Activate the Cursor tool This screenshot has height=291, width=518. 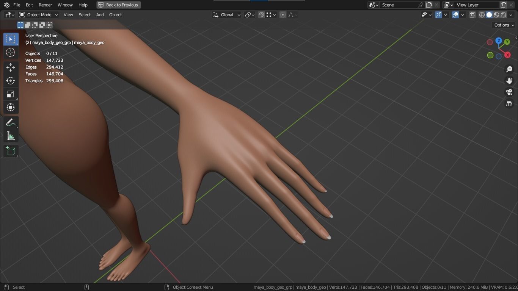coord(11,52)
